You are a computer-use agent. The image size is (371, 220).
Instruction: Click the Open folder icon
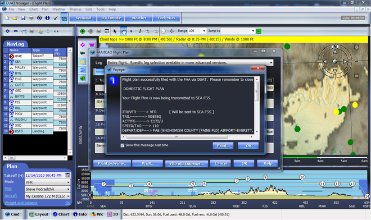click(15, 18)
